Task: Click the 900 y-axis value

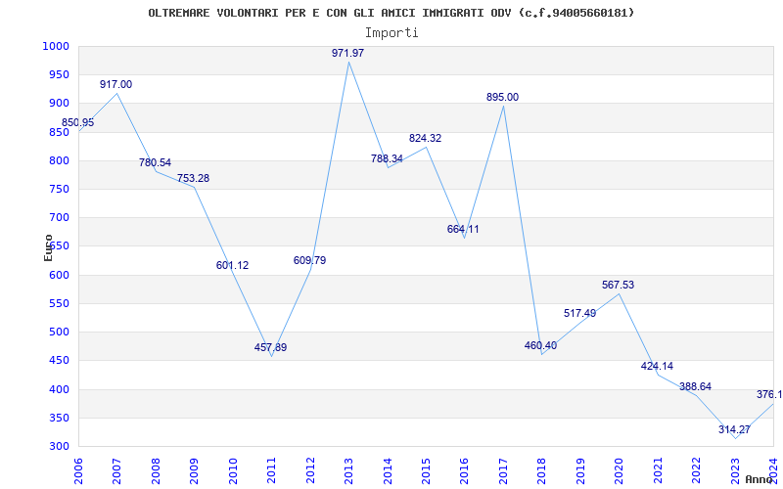Action: pyautogui.click(x=59, y=104)
